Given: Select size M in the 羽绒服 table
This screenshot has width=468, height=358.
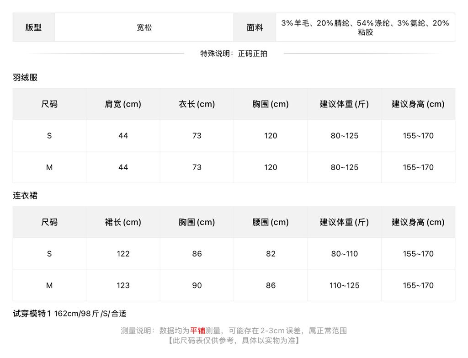Looking at the screenshot, I should coord(49,167).
